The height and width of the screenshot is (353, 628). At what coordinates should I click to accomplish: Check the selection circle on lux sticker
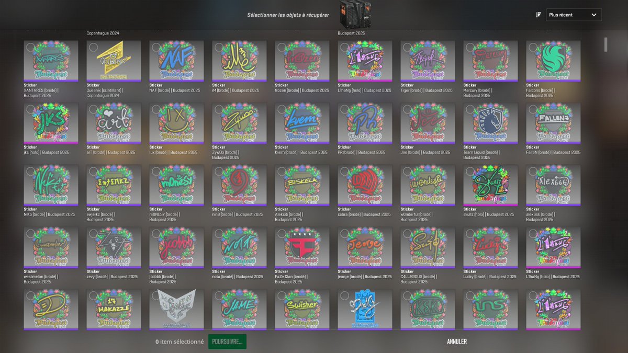[x=156, y=109]
